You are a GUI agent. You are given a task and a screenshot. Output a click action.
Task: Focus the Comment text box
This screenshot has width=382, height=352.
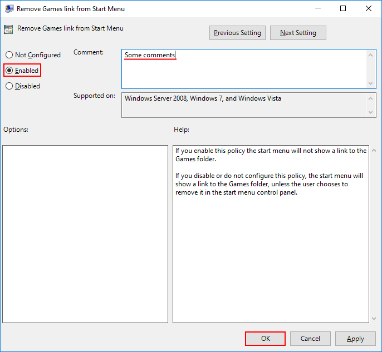click(x=244, y=68)
